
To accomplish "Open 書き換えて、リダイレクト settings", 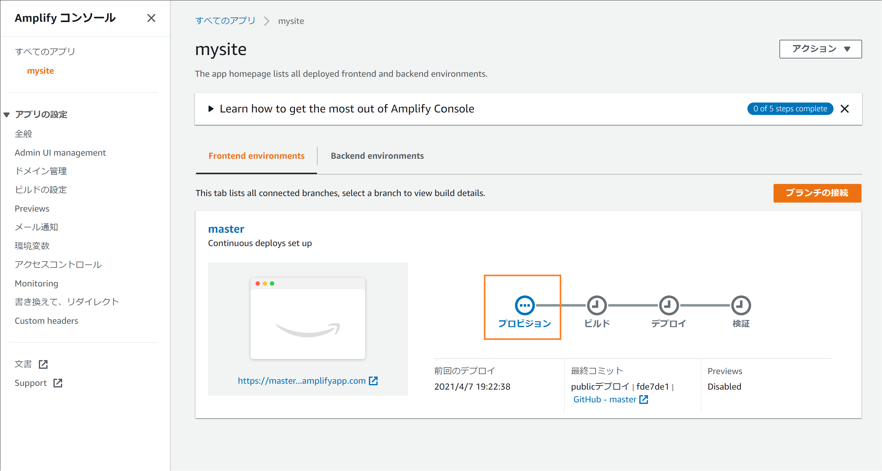I will coord(67,302).
